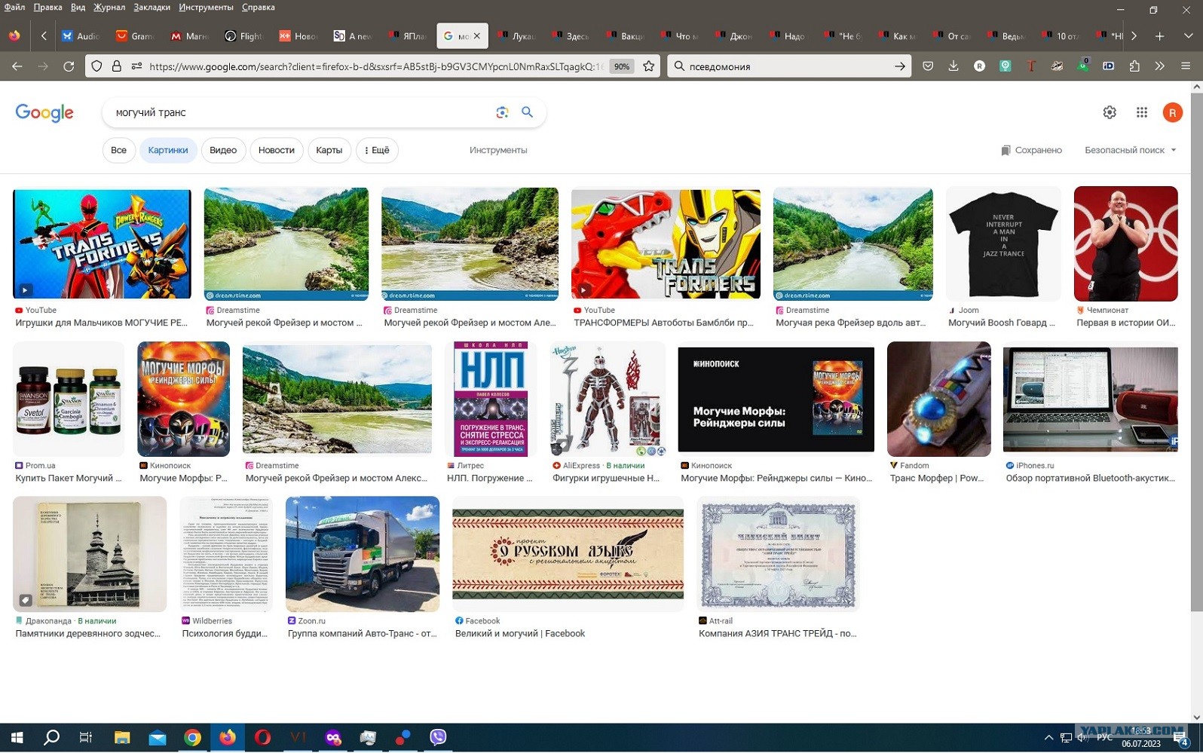Open the Авто-Транс truck image thumbnail
Viewport: 1203px width, 753px height.
[363, 554]
